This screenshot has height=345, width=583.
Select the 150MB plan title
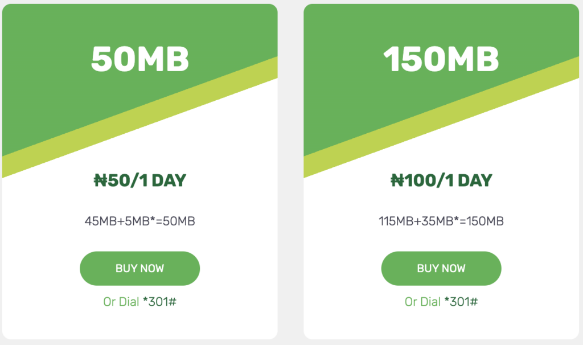(x=441, y=59)
